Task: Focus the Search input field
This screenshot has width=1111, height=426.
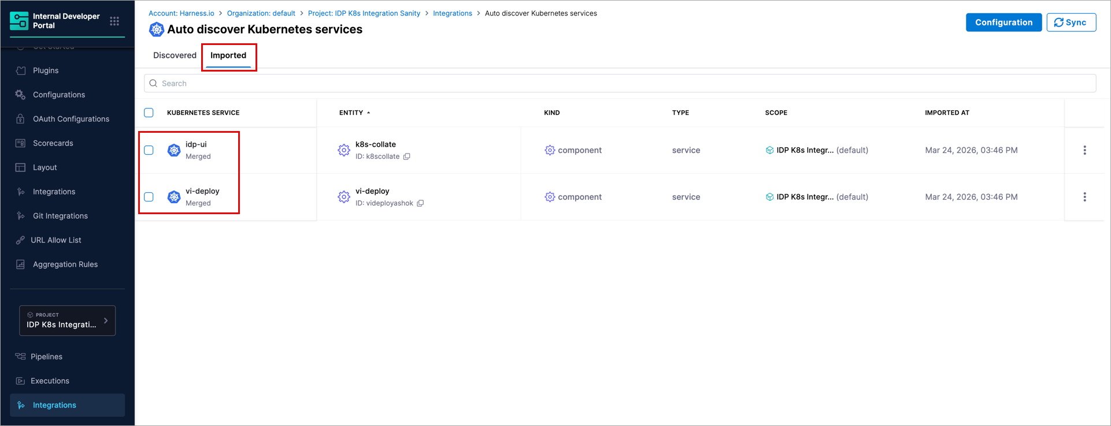Action: (620, 83)
